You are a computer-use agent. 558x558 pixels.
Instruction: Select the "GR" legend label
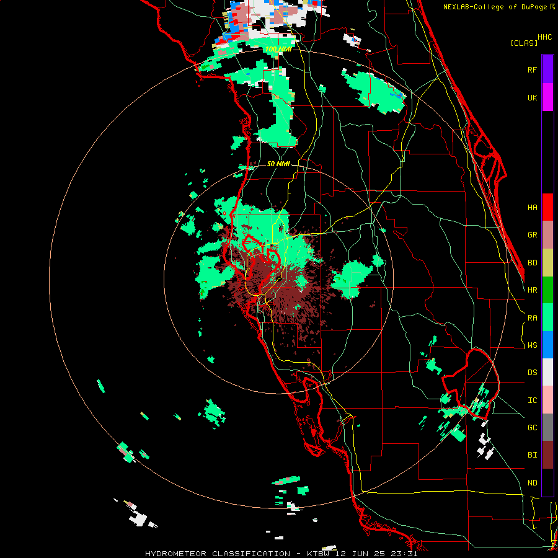click(532, 235)
